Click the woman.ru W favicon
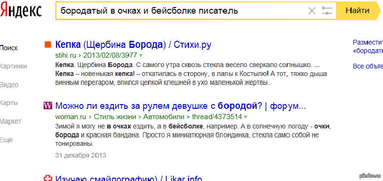Image resolution: width=383 pixels, height=181 pixels. 48,106
